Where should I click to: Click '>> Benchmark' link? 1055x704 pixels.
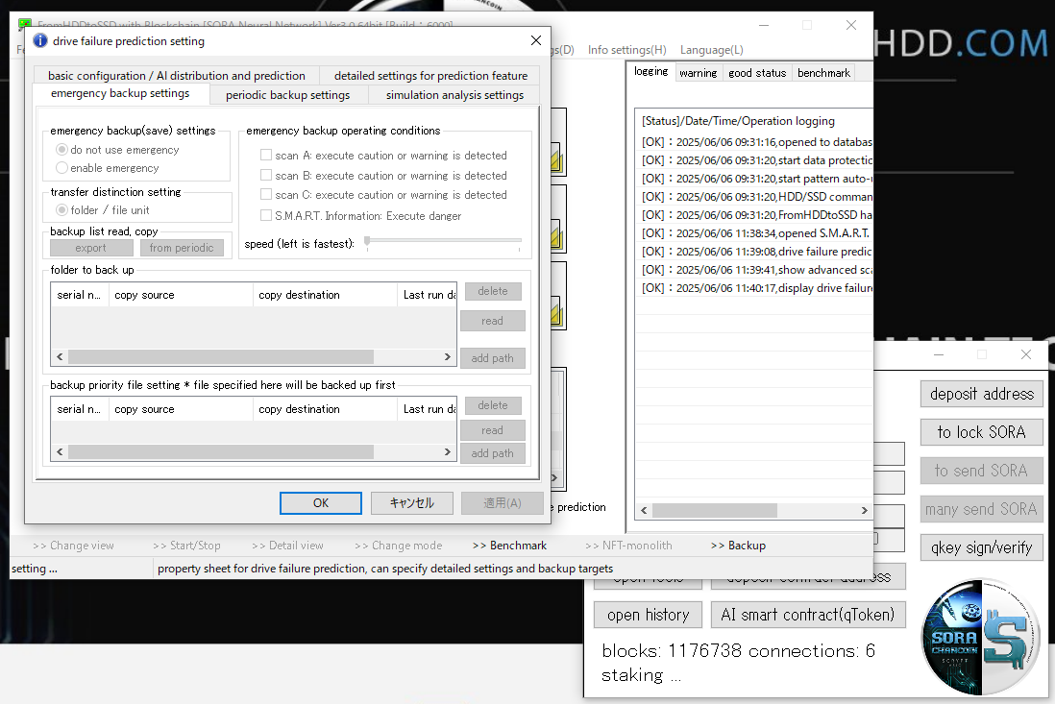tap(509, 546)
